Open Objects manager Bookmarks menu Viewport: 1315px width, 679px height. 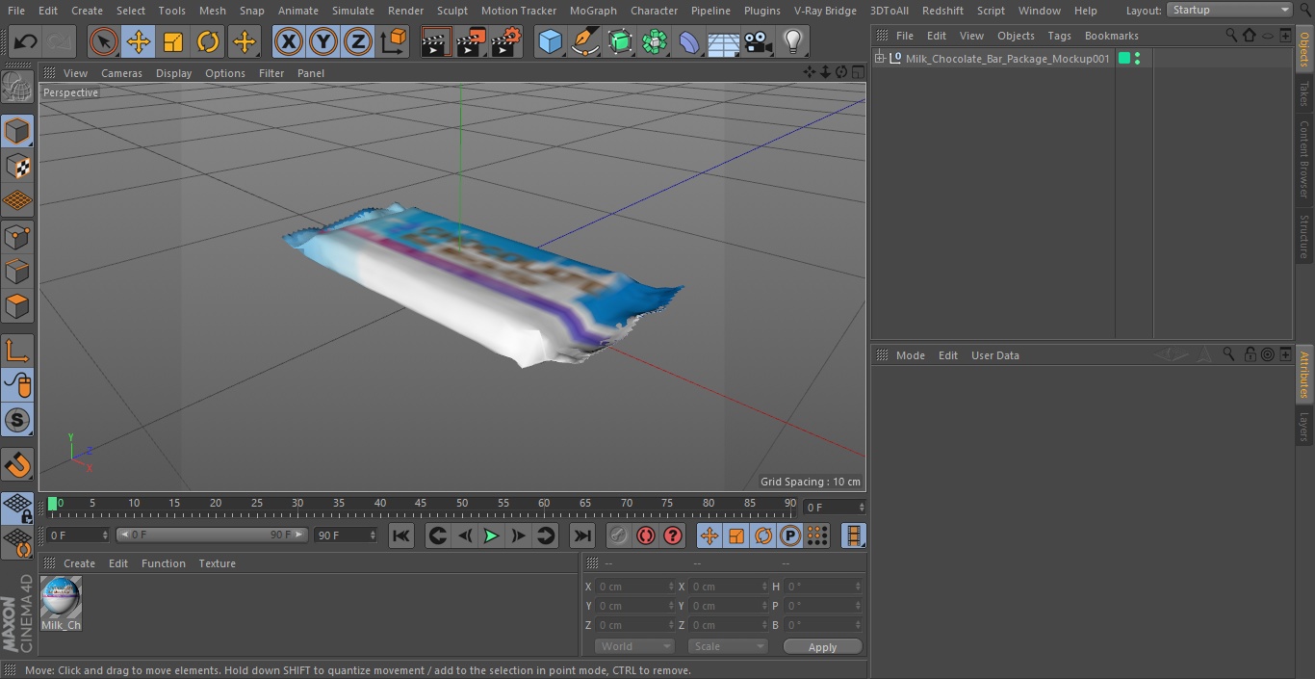tap(1111, 36)
